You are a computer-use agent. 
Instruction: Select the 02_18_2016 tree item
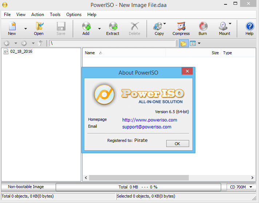pyautogui.click(x=21, y=51)
